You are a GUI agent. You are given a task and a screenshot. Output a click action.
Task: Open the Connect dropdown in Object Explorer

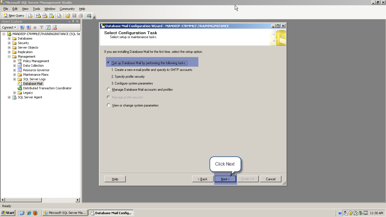pos(9,27)
